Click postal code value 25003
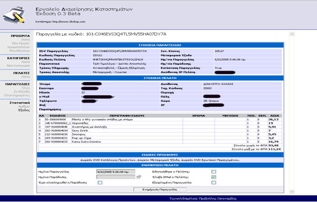The width and height of the screenshot is (317, 202). pos(207,88)
